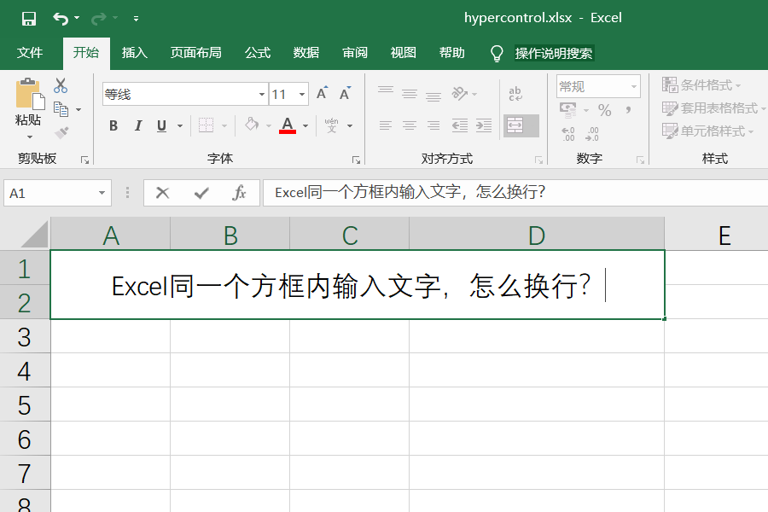The image size is (768, 512).
Task: Click the Redo arrow icon
Action: (x=99, y=19)
